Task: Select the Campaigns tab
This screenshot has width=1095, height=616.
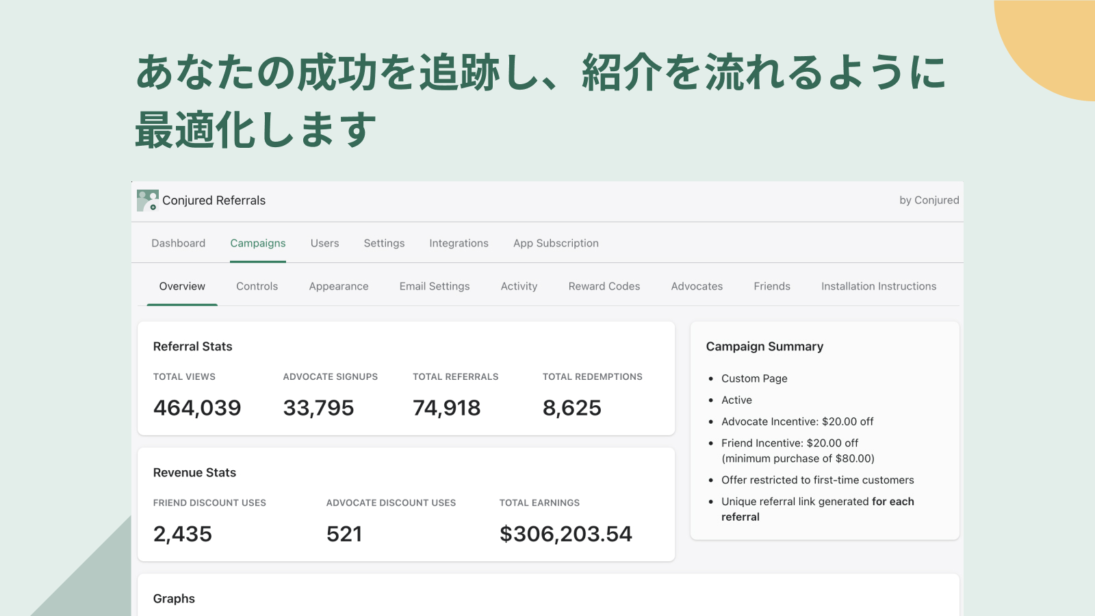Action: [x=258, y=243]
